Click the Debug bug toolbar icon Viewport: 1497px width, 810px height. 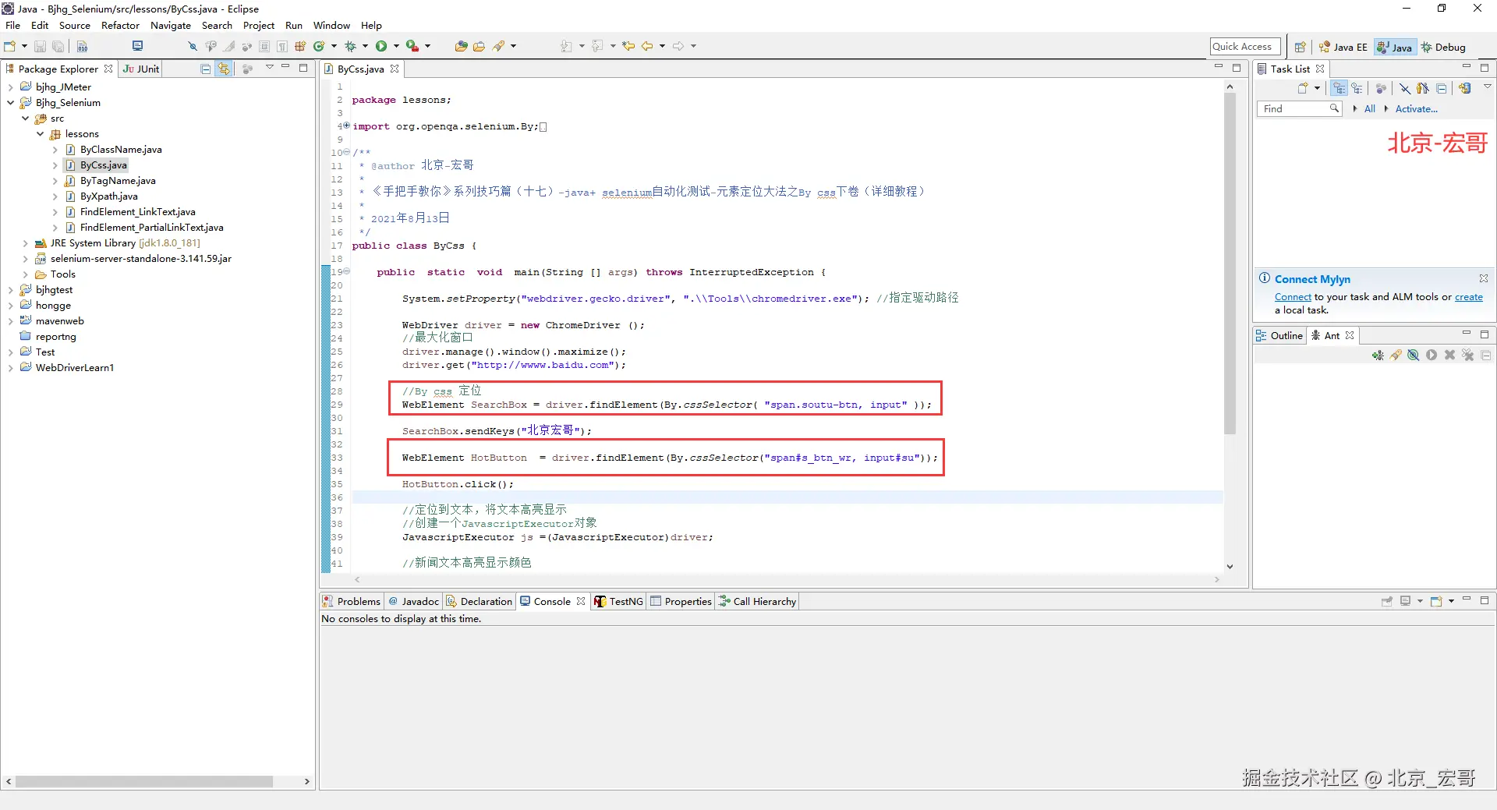[x=350, y=46]
